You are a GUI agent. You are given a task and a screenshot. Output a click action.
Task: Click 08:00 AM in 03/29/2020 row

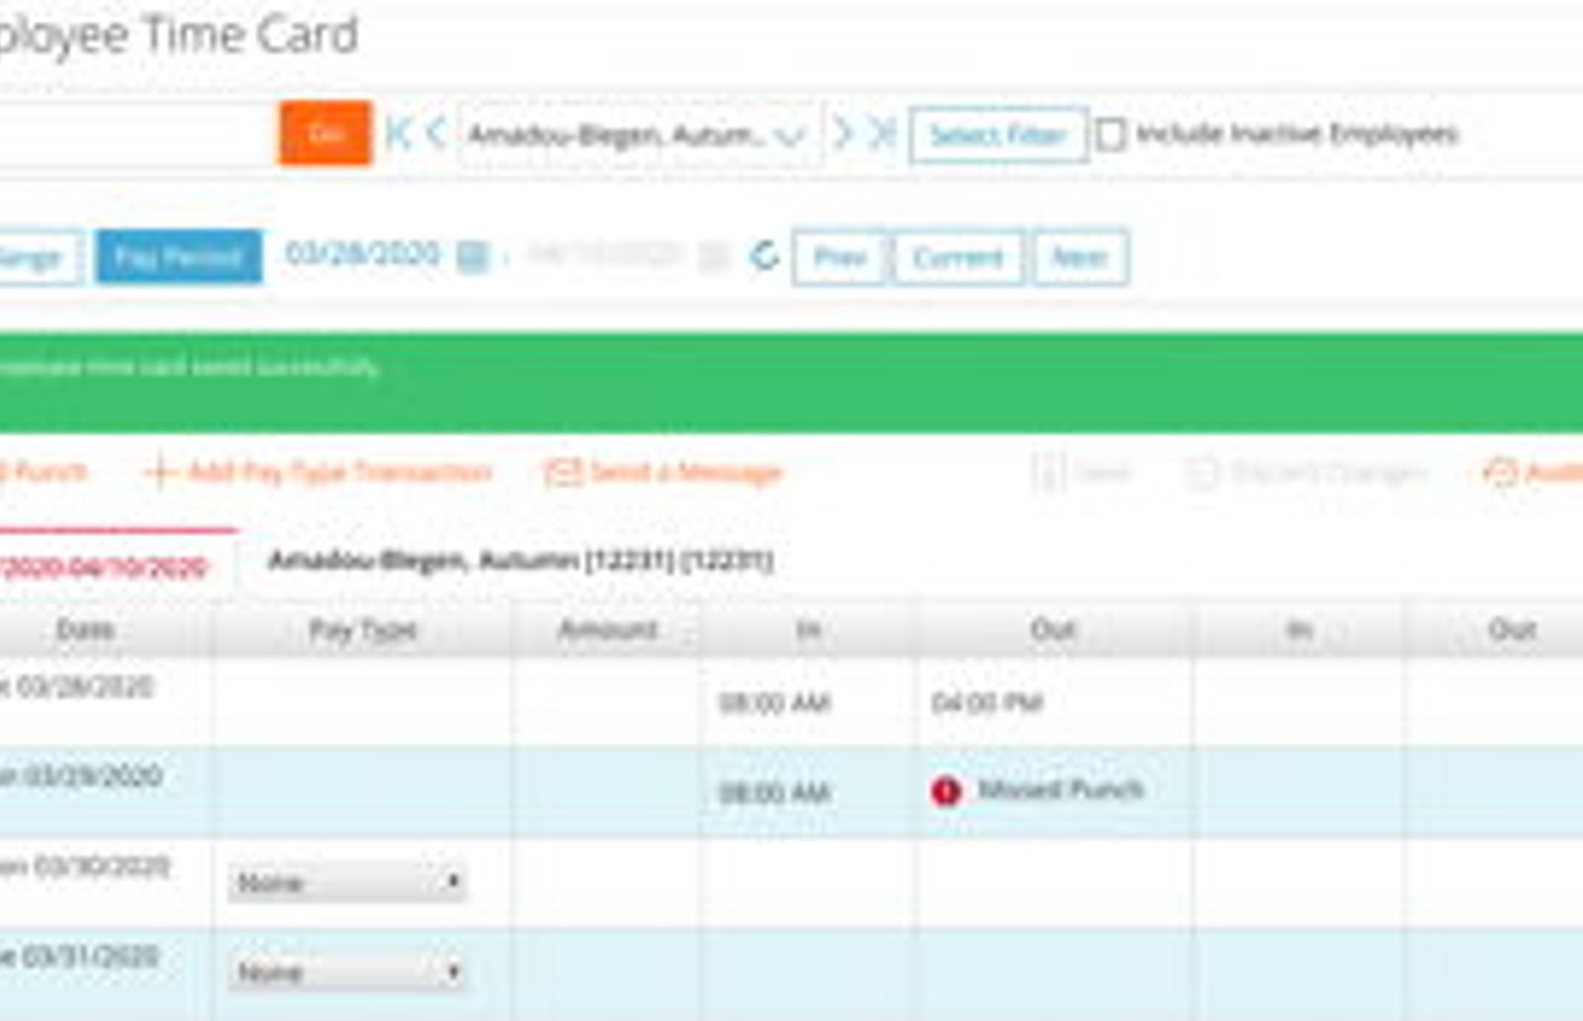point(775,793)
